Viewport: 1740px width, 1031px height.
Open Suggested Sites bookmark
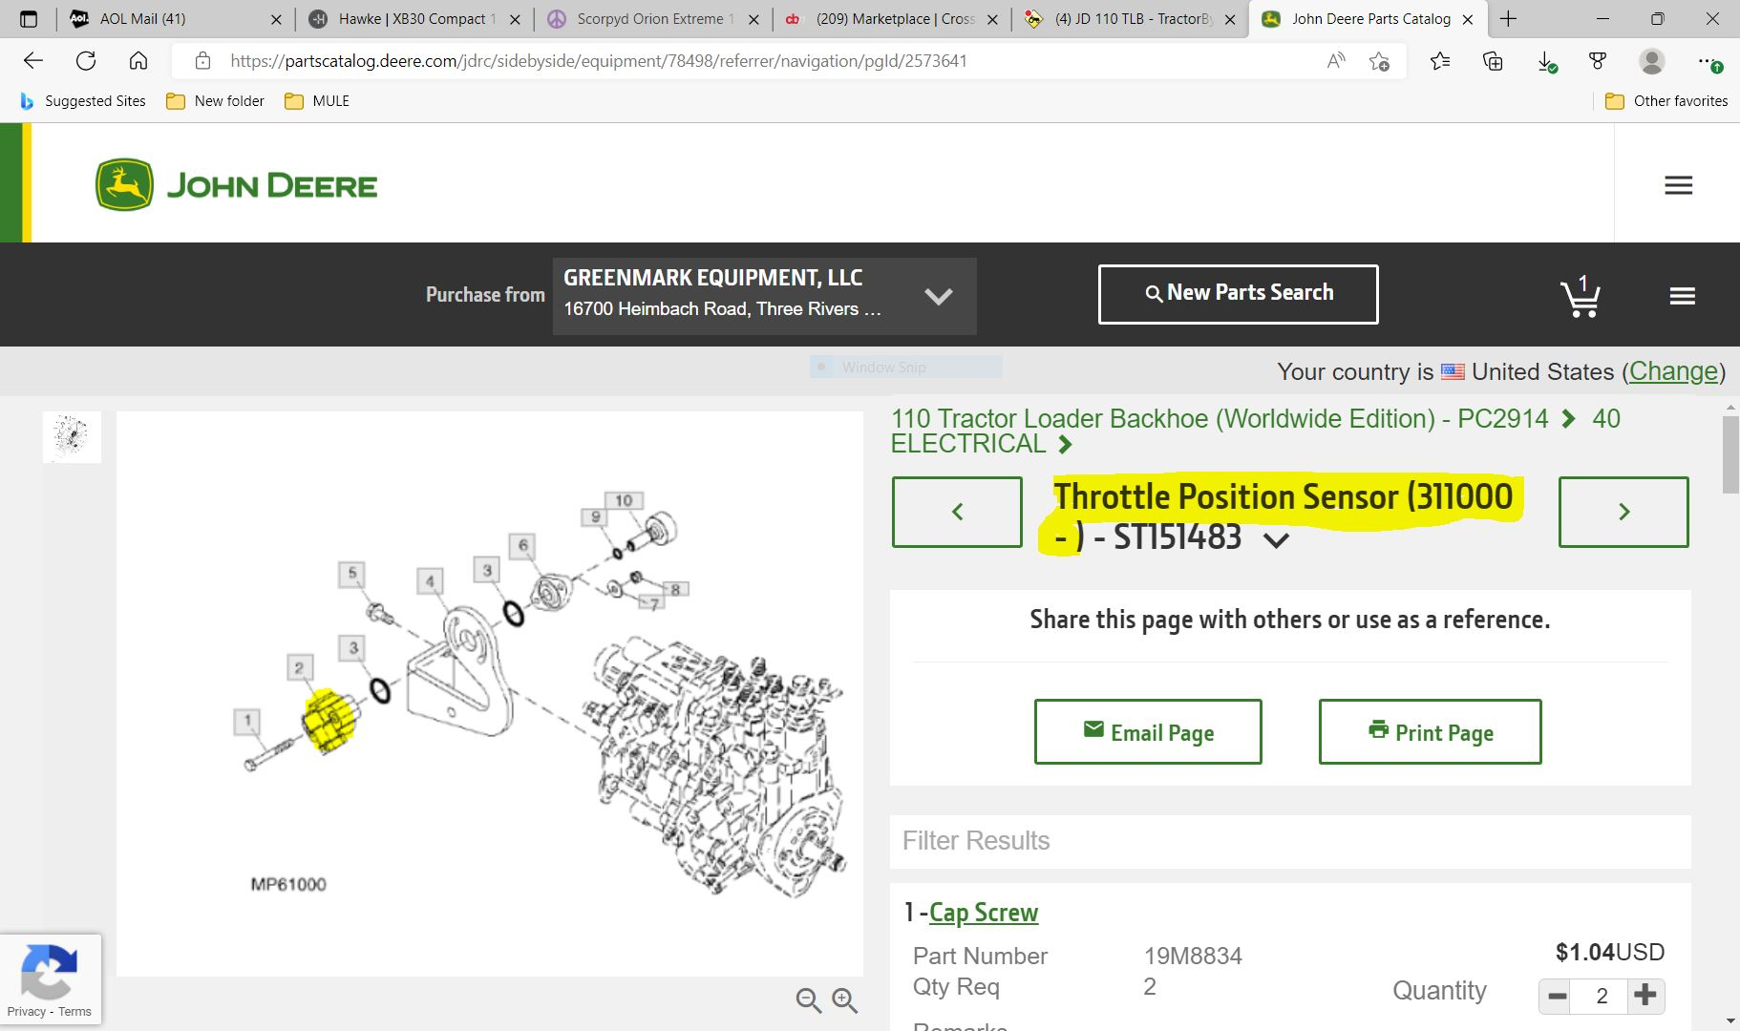(83, 101)
